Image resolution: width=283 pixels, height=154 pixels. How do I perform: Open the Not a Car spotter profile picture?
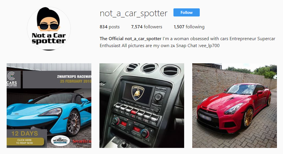49,29
